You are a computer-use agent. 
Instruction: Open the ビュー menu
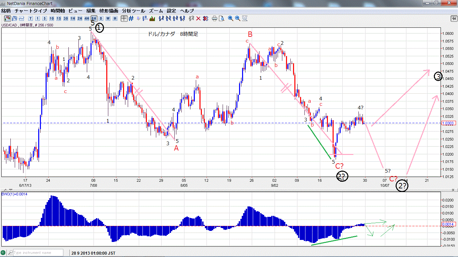coord(75,11)
